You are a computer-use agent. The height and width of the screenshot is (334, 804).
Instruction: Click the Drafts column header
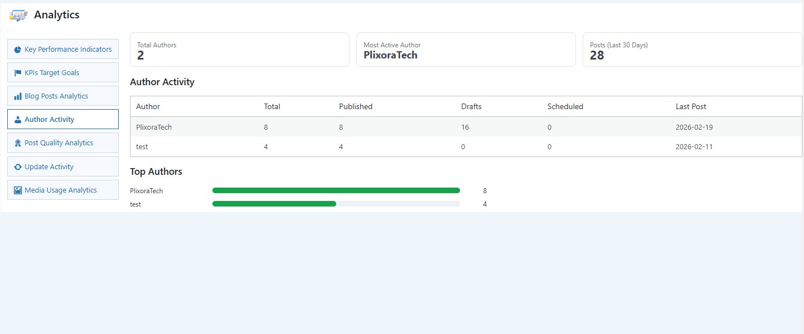[x=471, y=106]
